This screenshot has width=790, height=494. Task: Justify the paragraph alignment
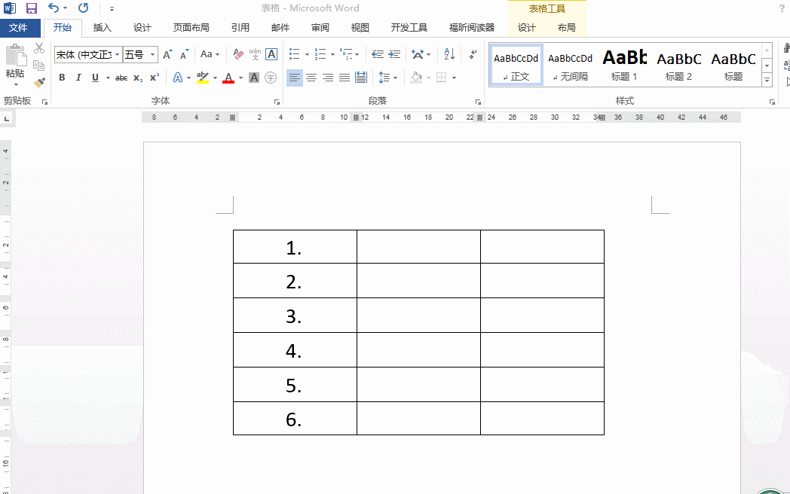tap(344, 77)
